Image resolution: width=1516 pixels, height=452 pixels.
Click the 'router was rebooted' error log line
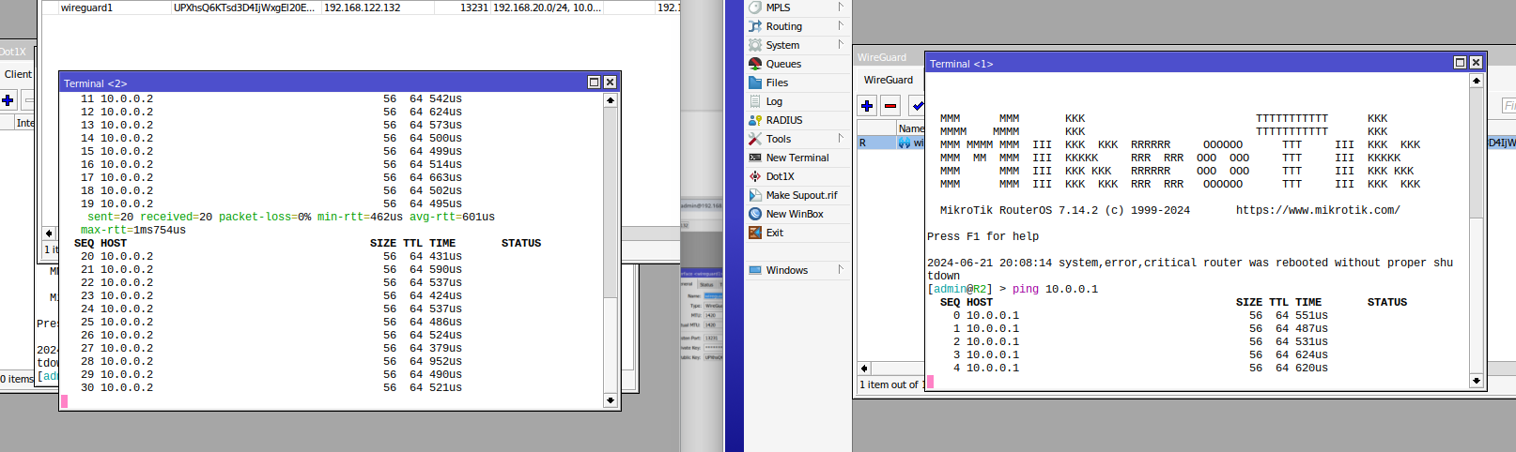1190,269
